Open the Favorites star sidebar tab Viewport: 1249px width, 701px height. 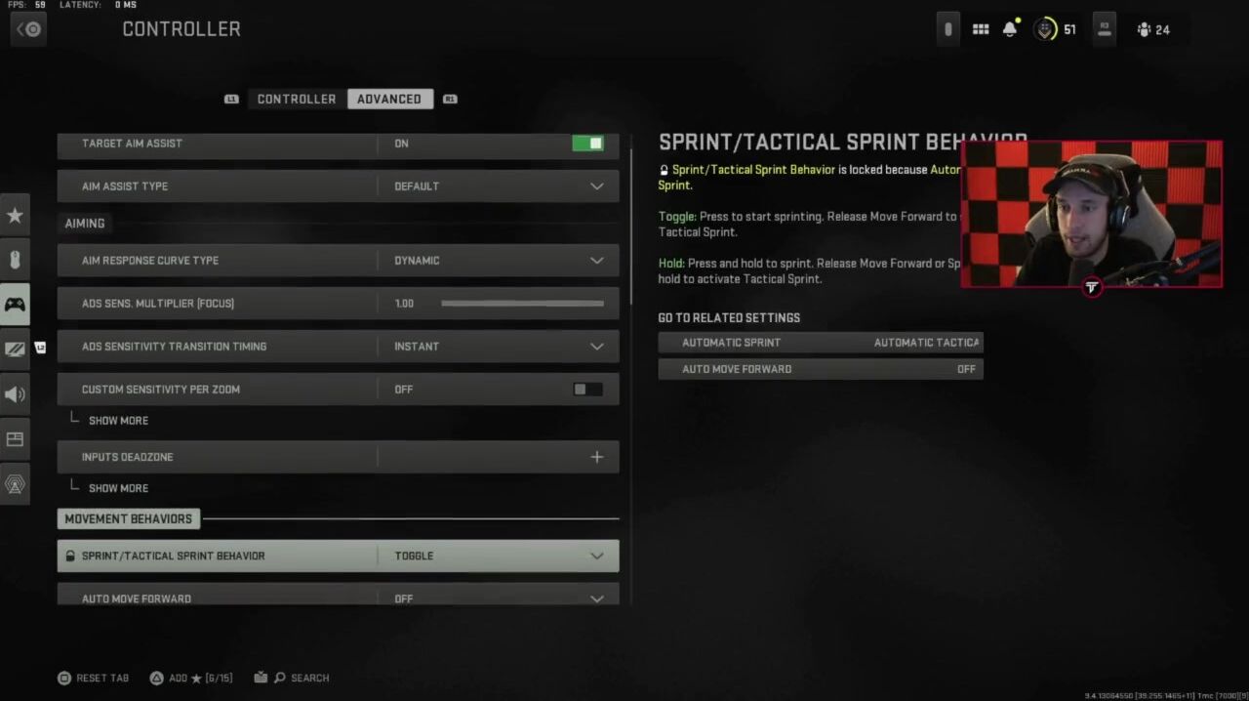tap(15, 215)
